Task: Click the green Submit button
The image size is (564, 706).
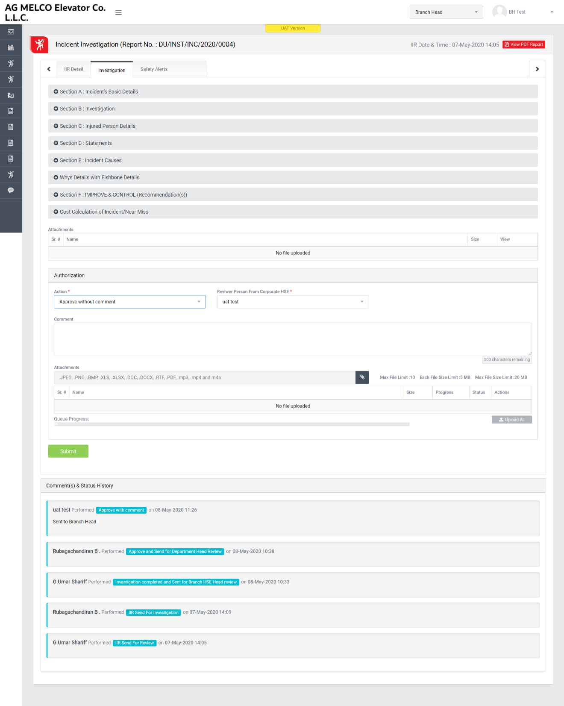Action: click(x=68, y=451)
